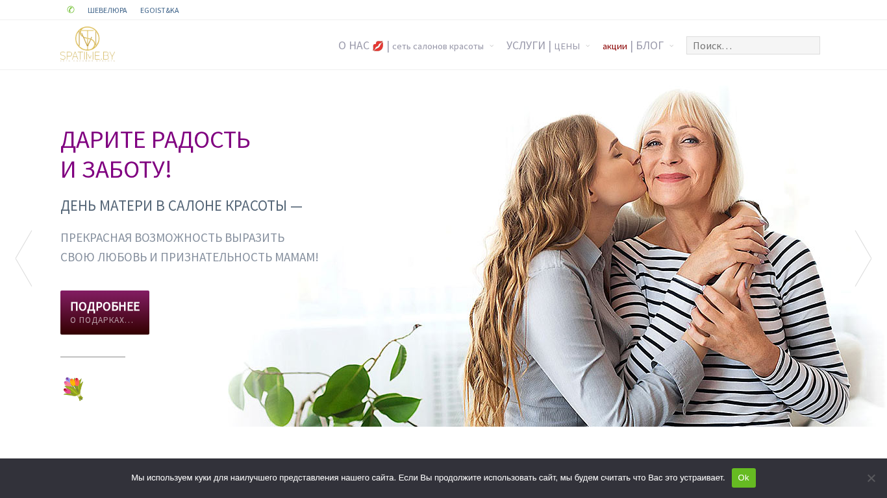
Task: Expand the БЛОГ dropdown chevron
Action: click(671, 46)
